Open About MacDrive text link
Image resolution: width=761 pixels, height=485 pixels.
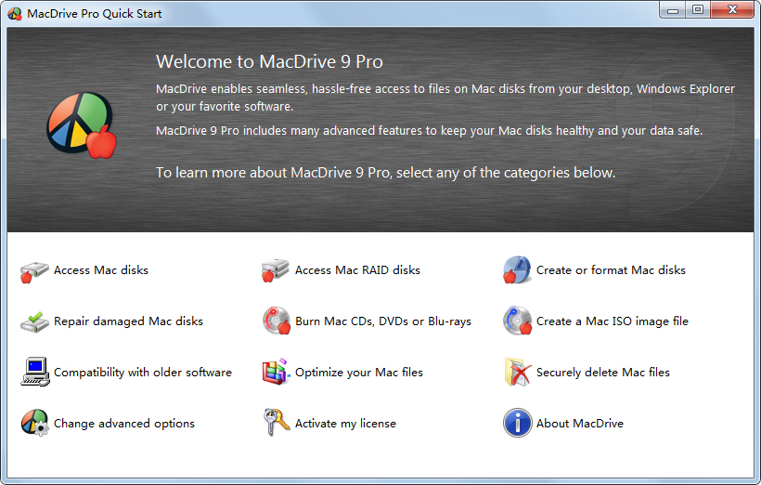580,424
